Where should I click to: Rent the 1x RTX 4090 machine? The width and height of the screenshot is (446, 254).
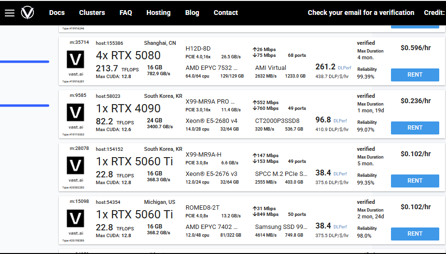point(415,128)
